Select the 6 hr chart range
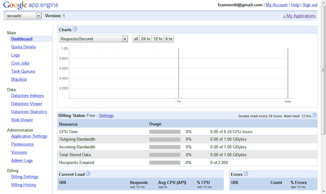The width and height of the screenshot is (326, 194). click(169, 39)
